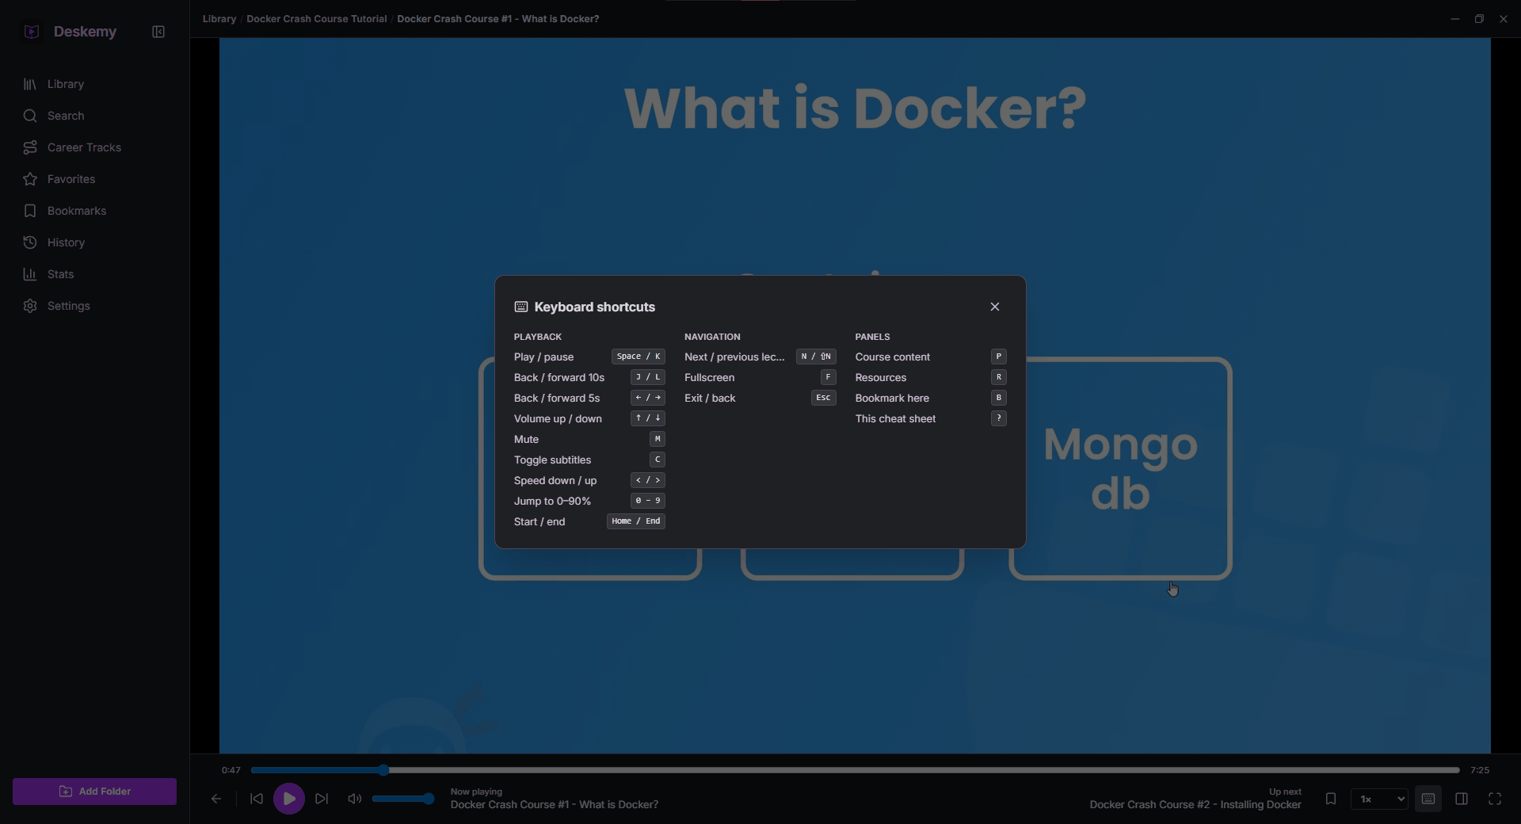Image resolution: width=1521 pixels, height=824 pixels.
Task: Minimize the Deskemy window
Action: point(1455,19)
